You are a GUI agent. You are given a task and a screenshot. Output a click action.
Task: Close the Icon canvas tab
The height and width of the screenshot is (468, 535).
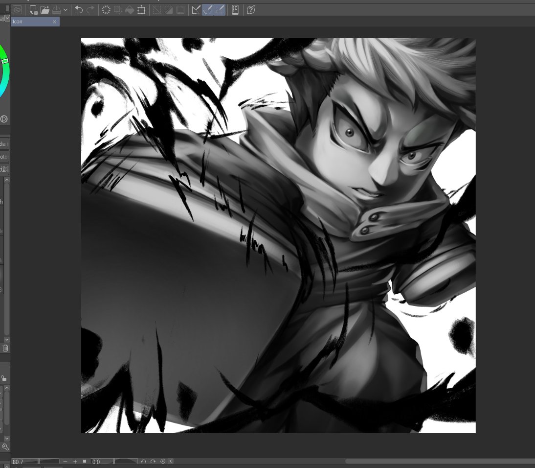pyautogui.click(x=55, y=22)
